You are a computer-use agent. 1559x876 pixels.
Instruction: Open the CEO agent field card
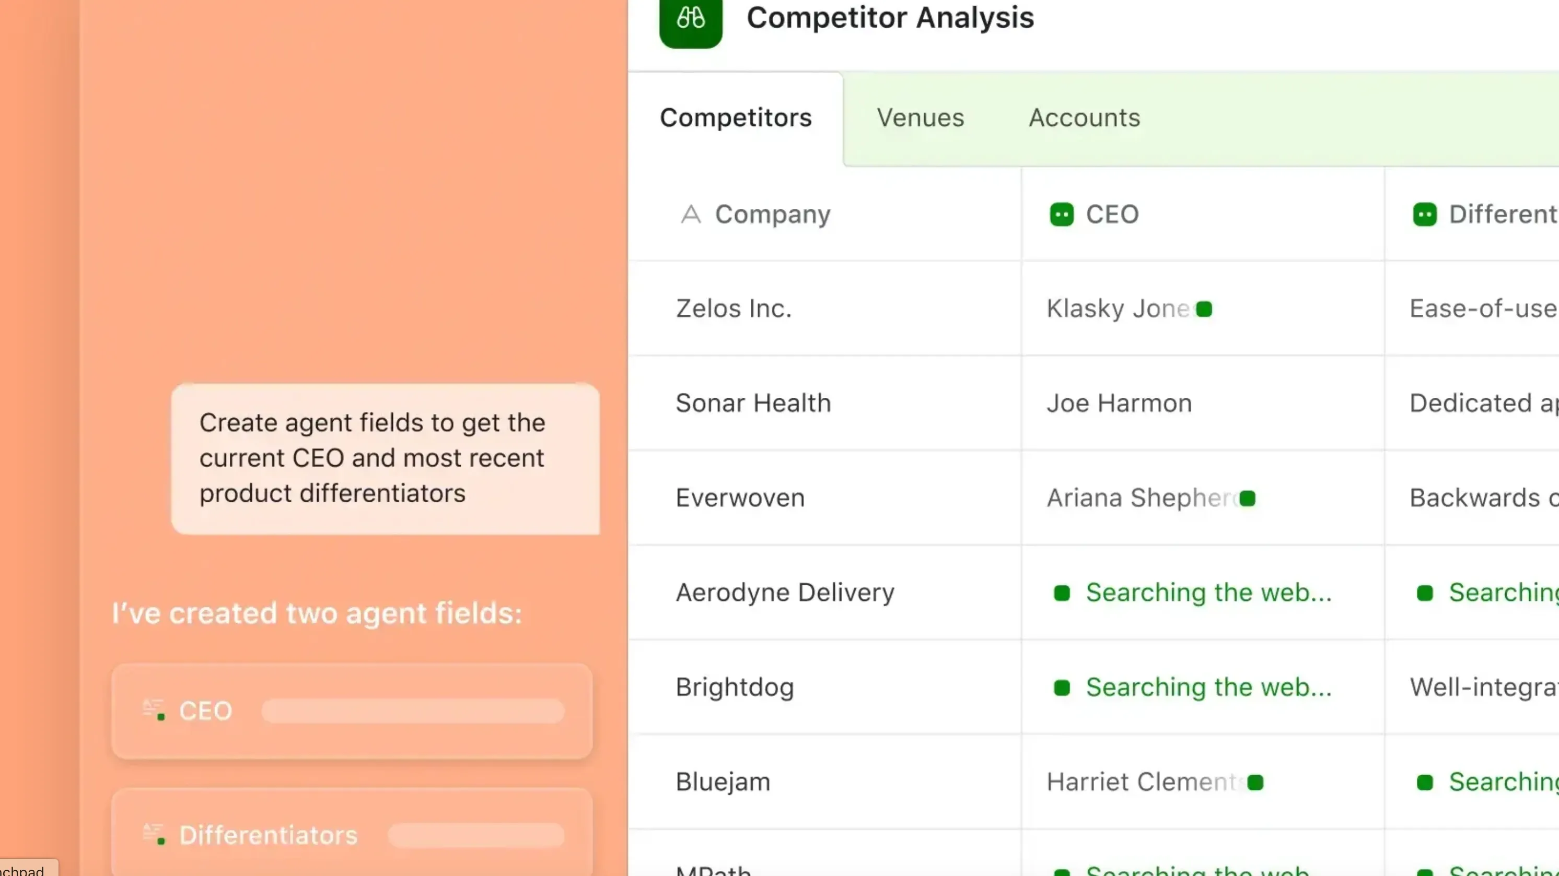[352, 711]
